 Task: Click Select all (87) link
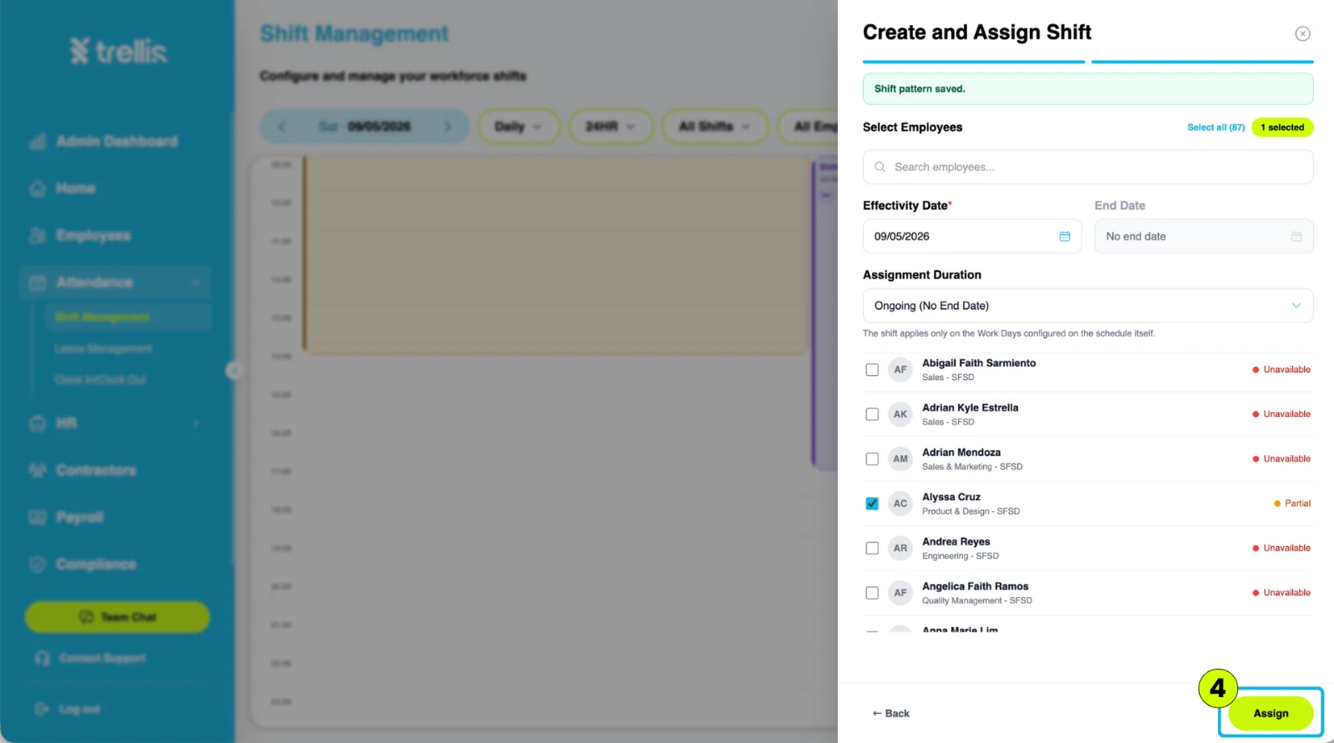tap(1216, 128)
